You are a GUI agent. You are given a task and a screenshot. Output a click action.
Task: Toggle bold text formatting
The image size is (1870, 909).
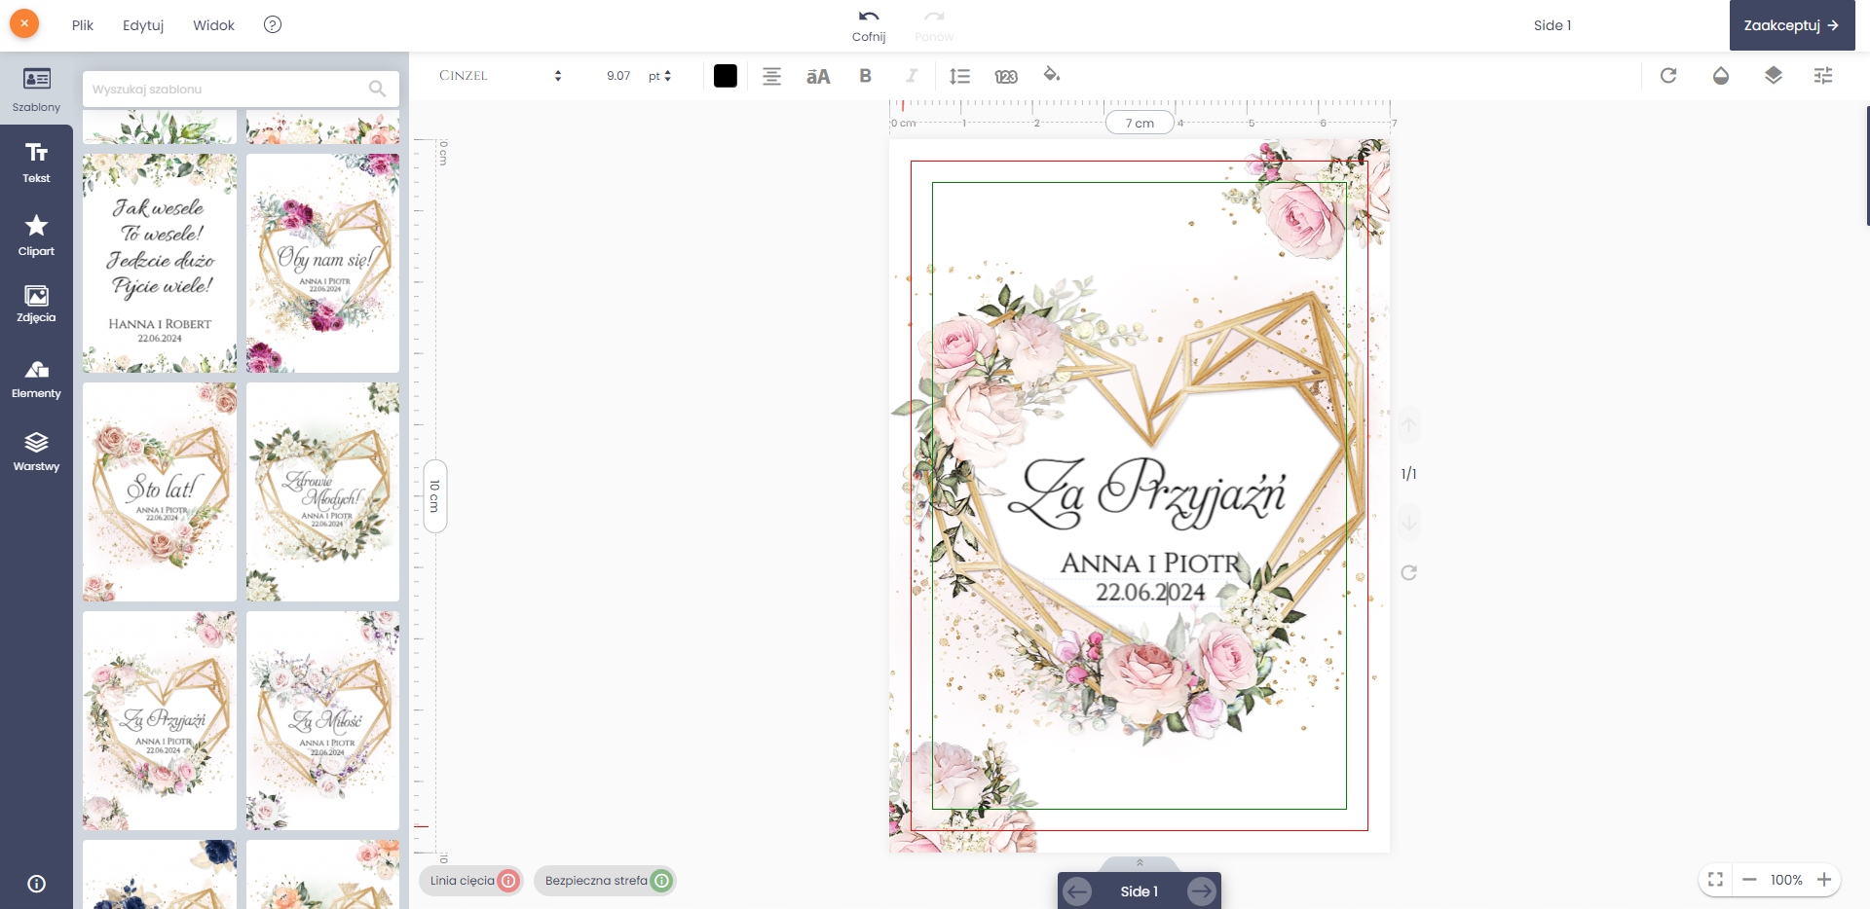(x=865, y=76)
